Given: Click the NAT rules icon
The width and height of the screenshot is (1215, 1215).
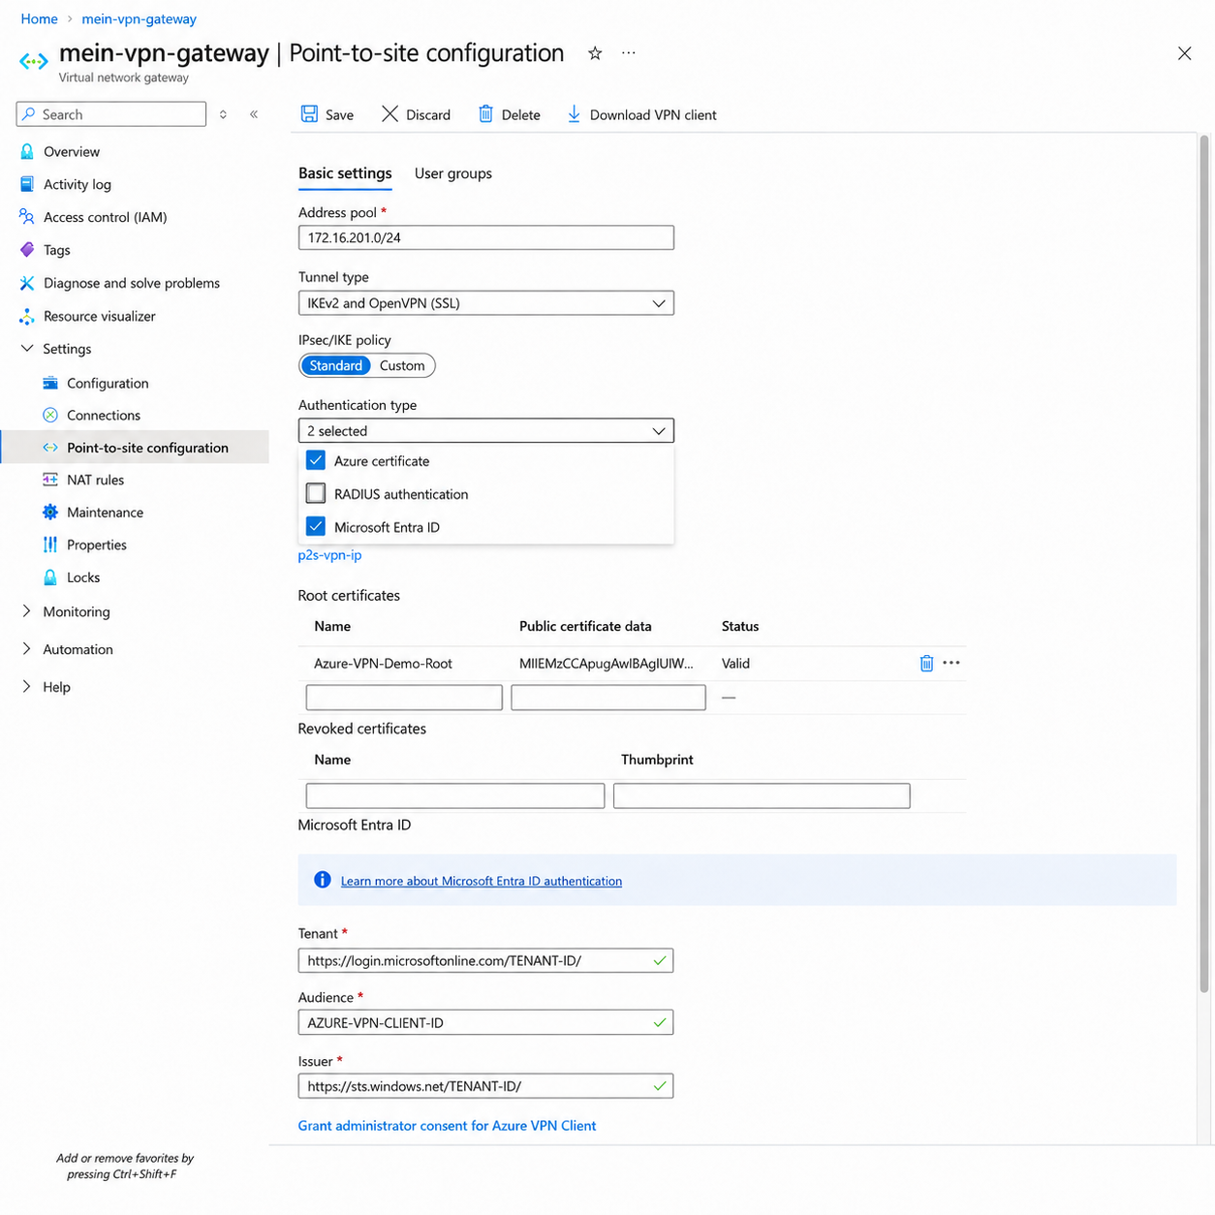Looking at the screenshot, I should [x=50, y=480].
